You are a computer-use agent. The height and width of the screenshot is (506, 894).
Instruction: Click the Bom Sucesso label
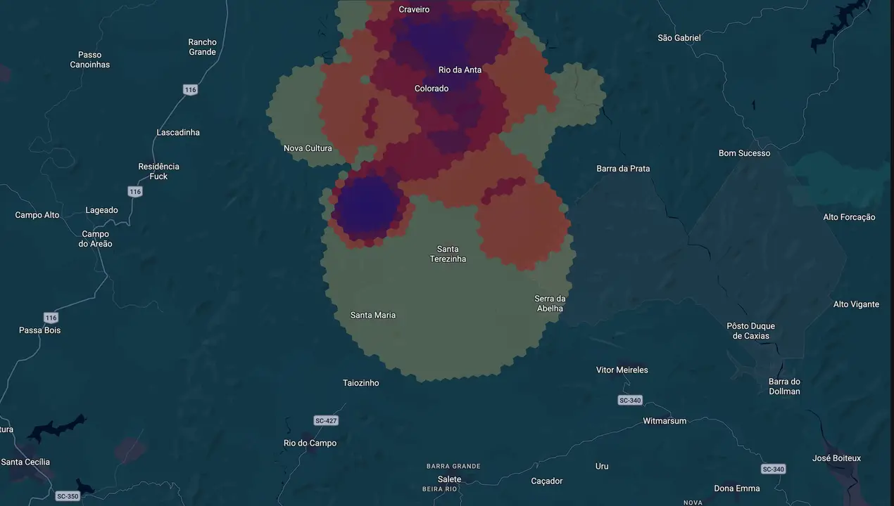744,153
